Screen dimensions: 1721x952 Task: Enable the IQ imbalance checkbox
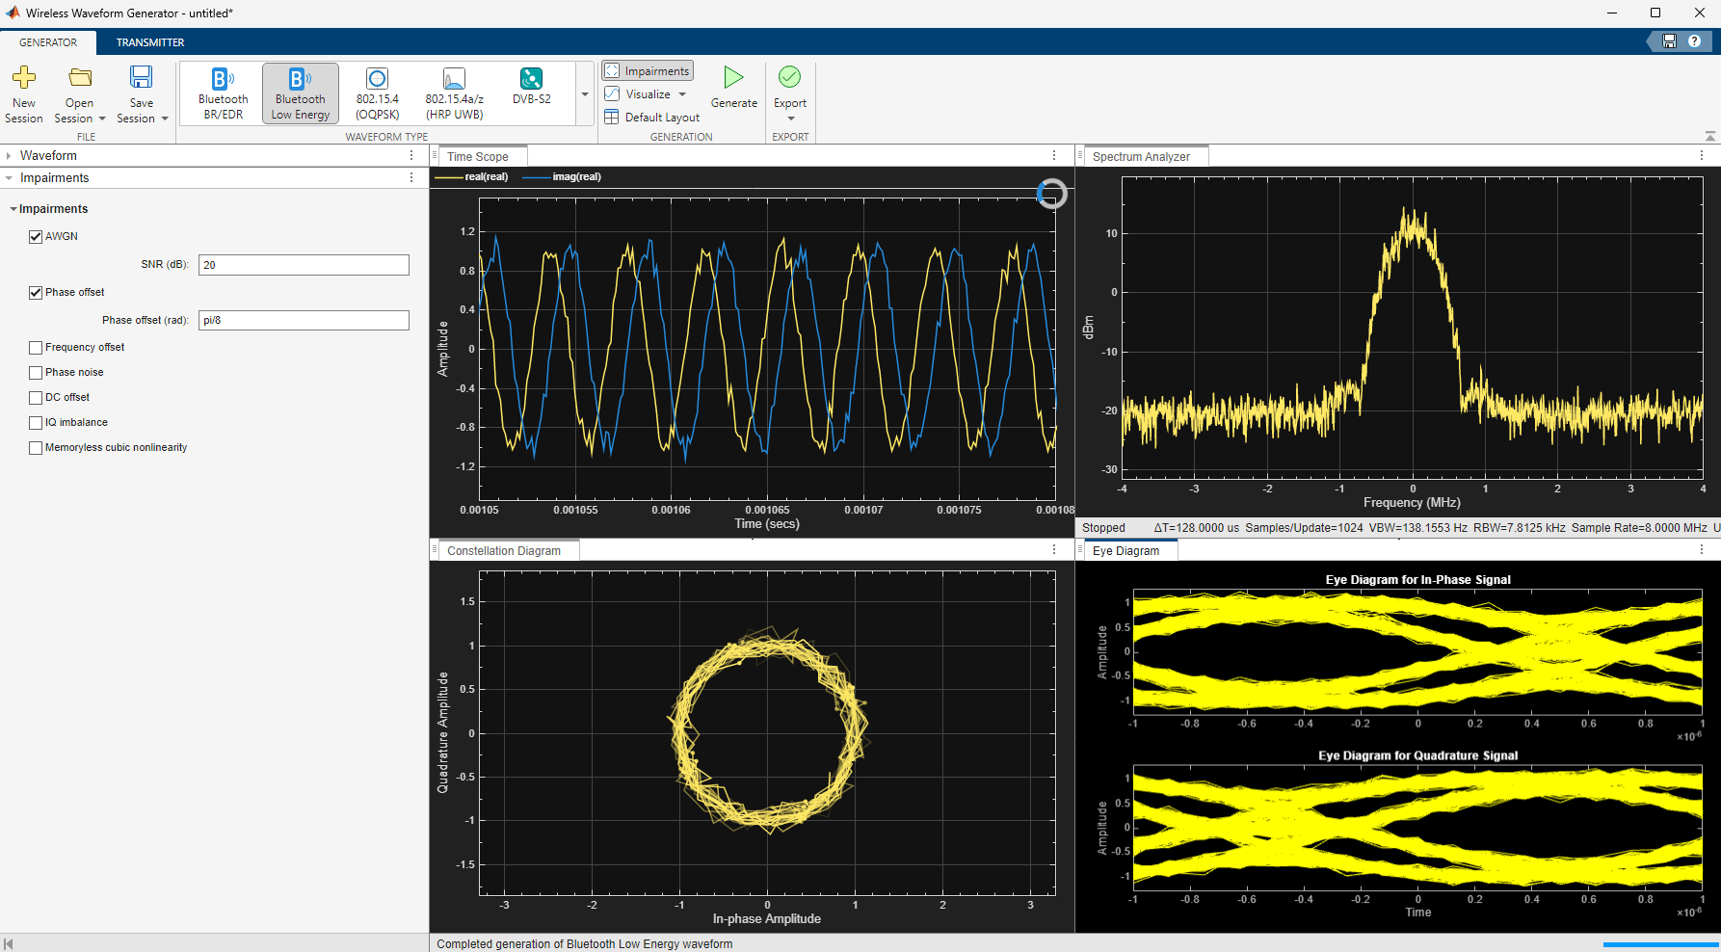click(x=36, y=423)
